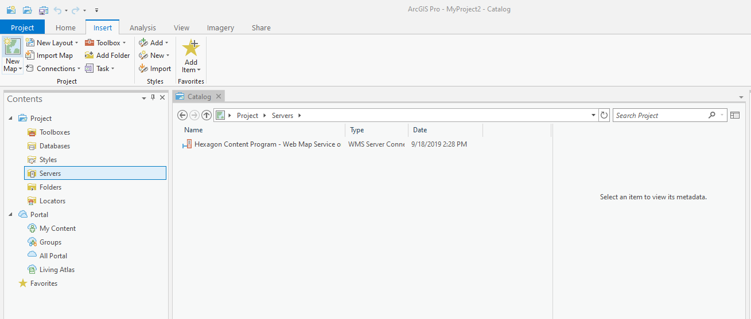Collapse the Project tree node
This screenshot has height=319, width=751.
[x=10, y=119]
